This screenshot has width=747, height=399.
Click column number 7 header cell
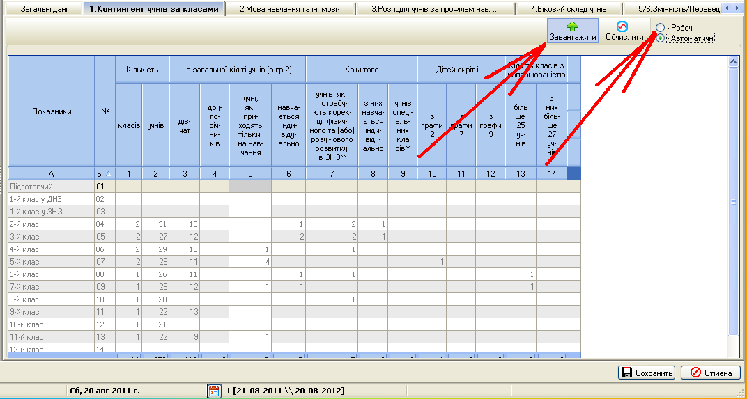pos(332,174)
